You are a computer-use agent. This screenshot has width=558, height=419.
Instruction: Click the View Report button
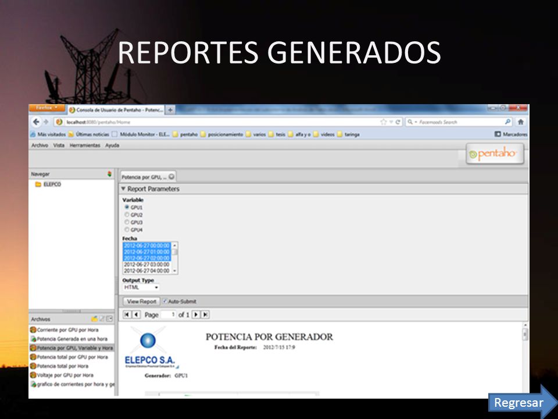pos(142,301)
